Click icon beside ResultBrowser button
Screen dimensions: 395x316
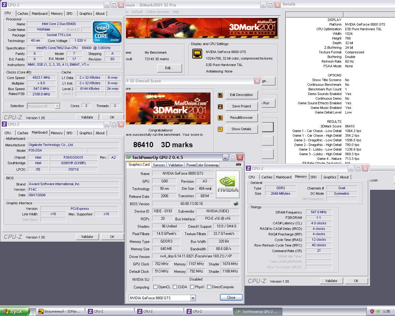pyautogui.click(x=220, y=118)
